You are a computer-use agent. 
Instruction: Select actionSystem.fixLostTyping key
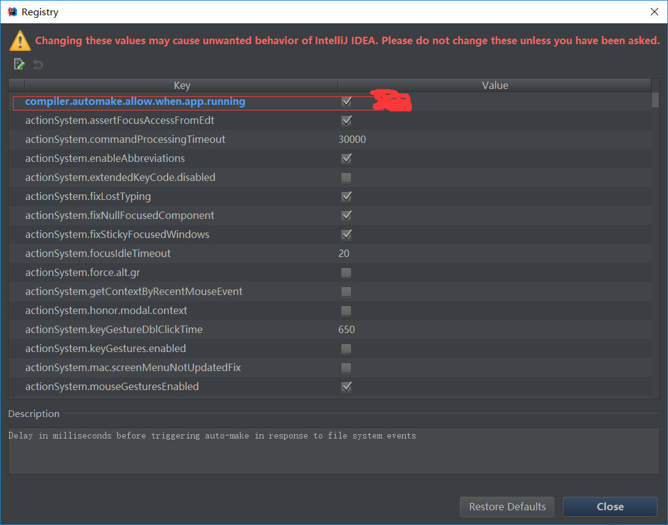(x=88, y=196)
